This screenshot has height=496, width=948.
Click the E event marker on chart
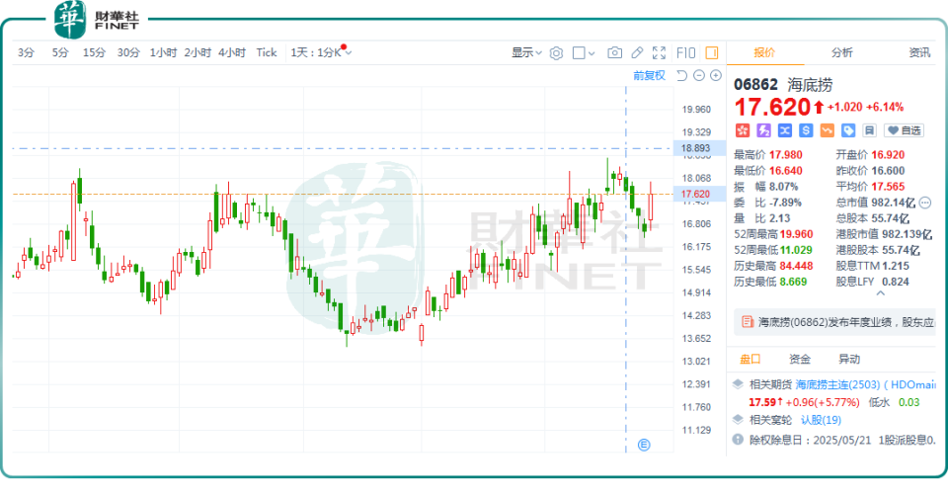(x=644, y=446)
